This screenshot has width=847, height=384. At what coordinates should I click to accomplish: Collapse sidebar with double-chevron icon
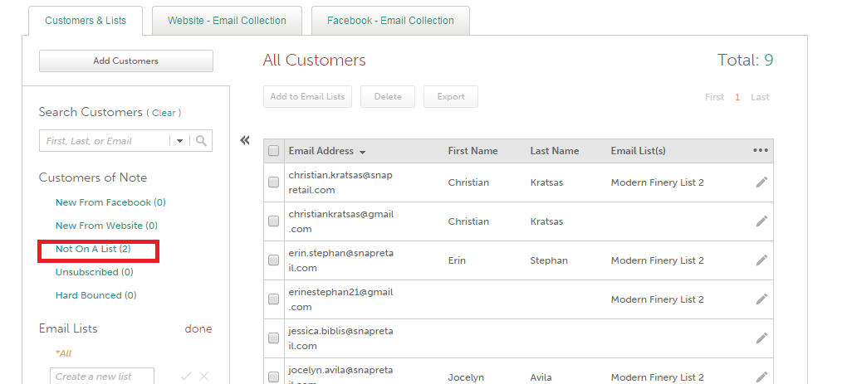245,140
